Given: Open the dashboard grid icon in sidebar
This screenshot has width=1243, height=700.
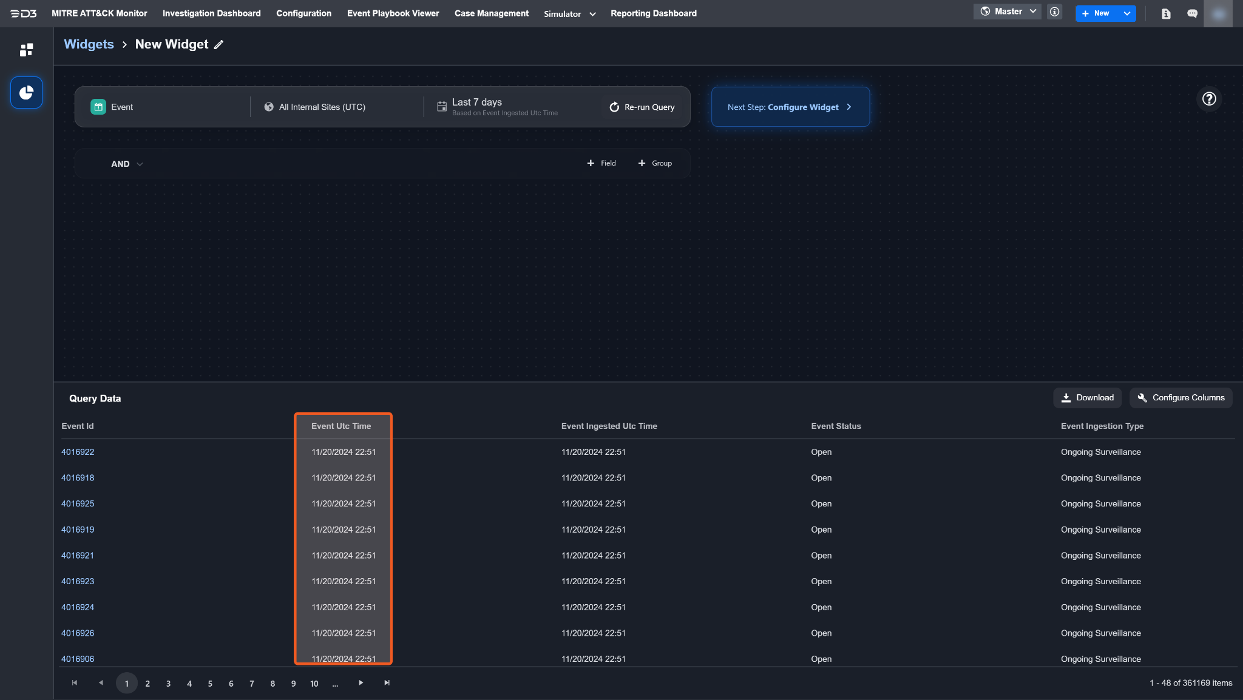Looking at the screenshot, I should point(26,50).
